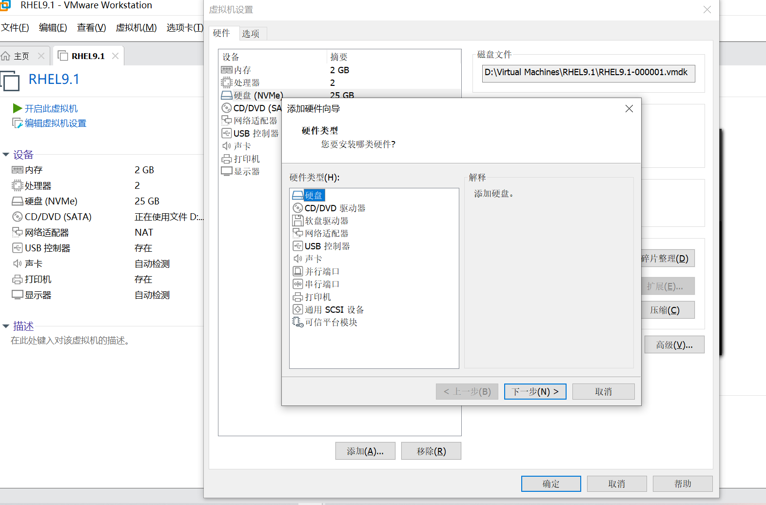Click the 确定 button in VM settings
Image resolution: width=766 pixels, height=505 pixels.
[551, 484]
